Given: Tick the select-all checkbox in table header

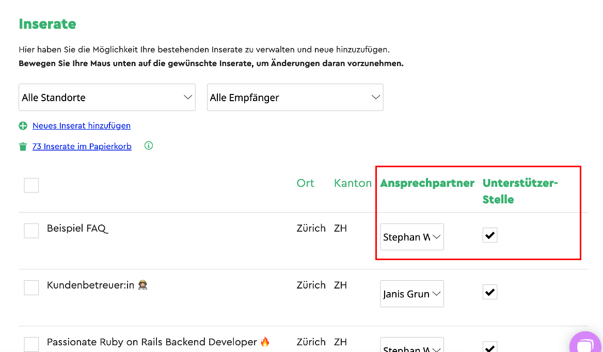Looking at the screenshot, I should pos(31,185).
